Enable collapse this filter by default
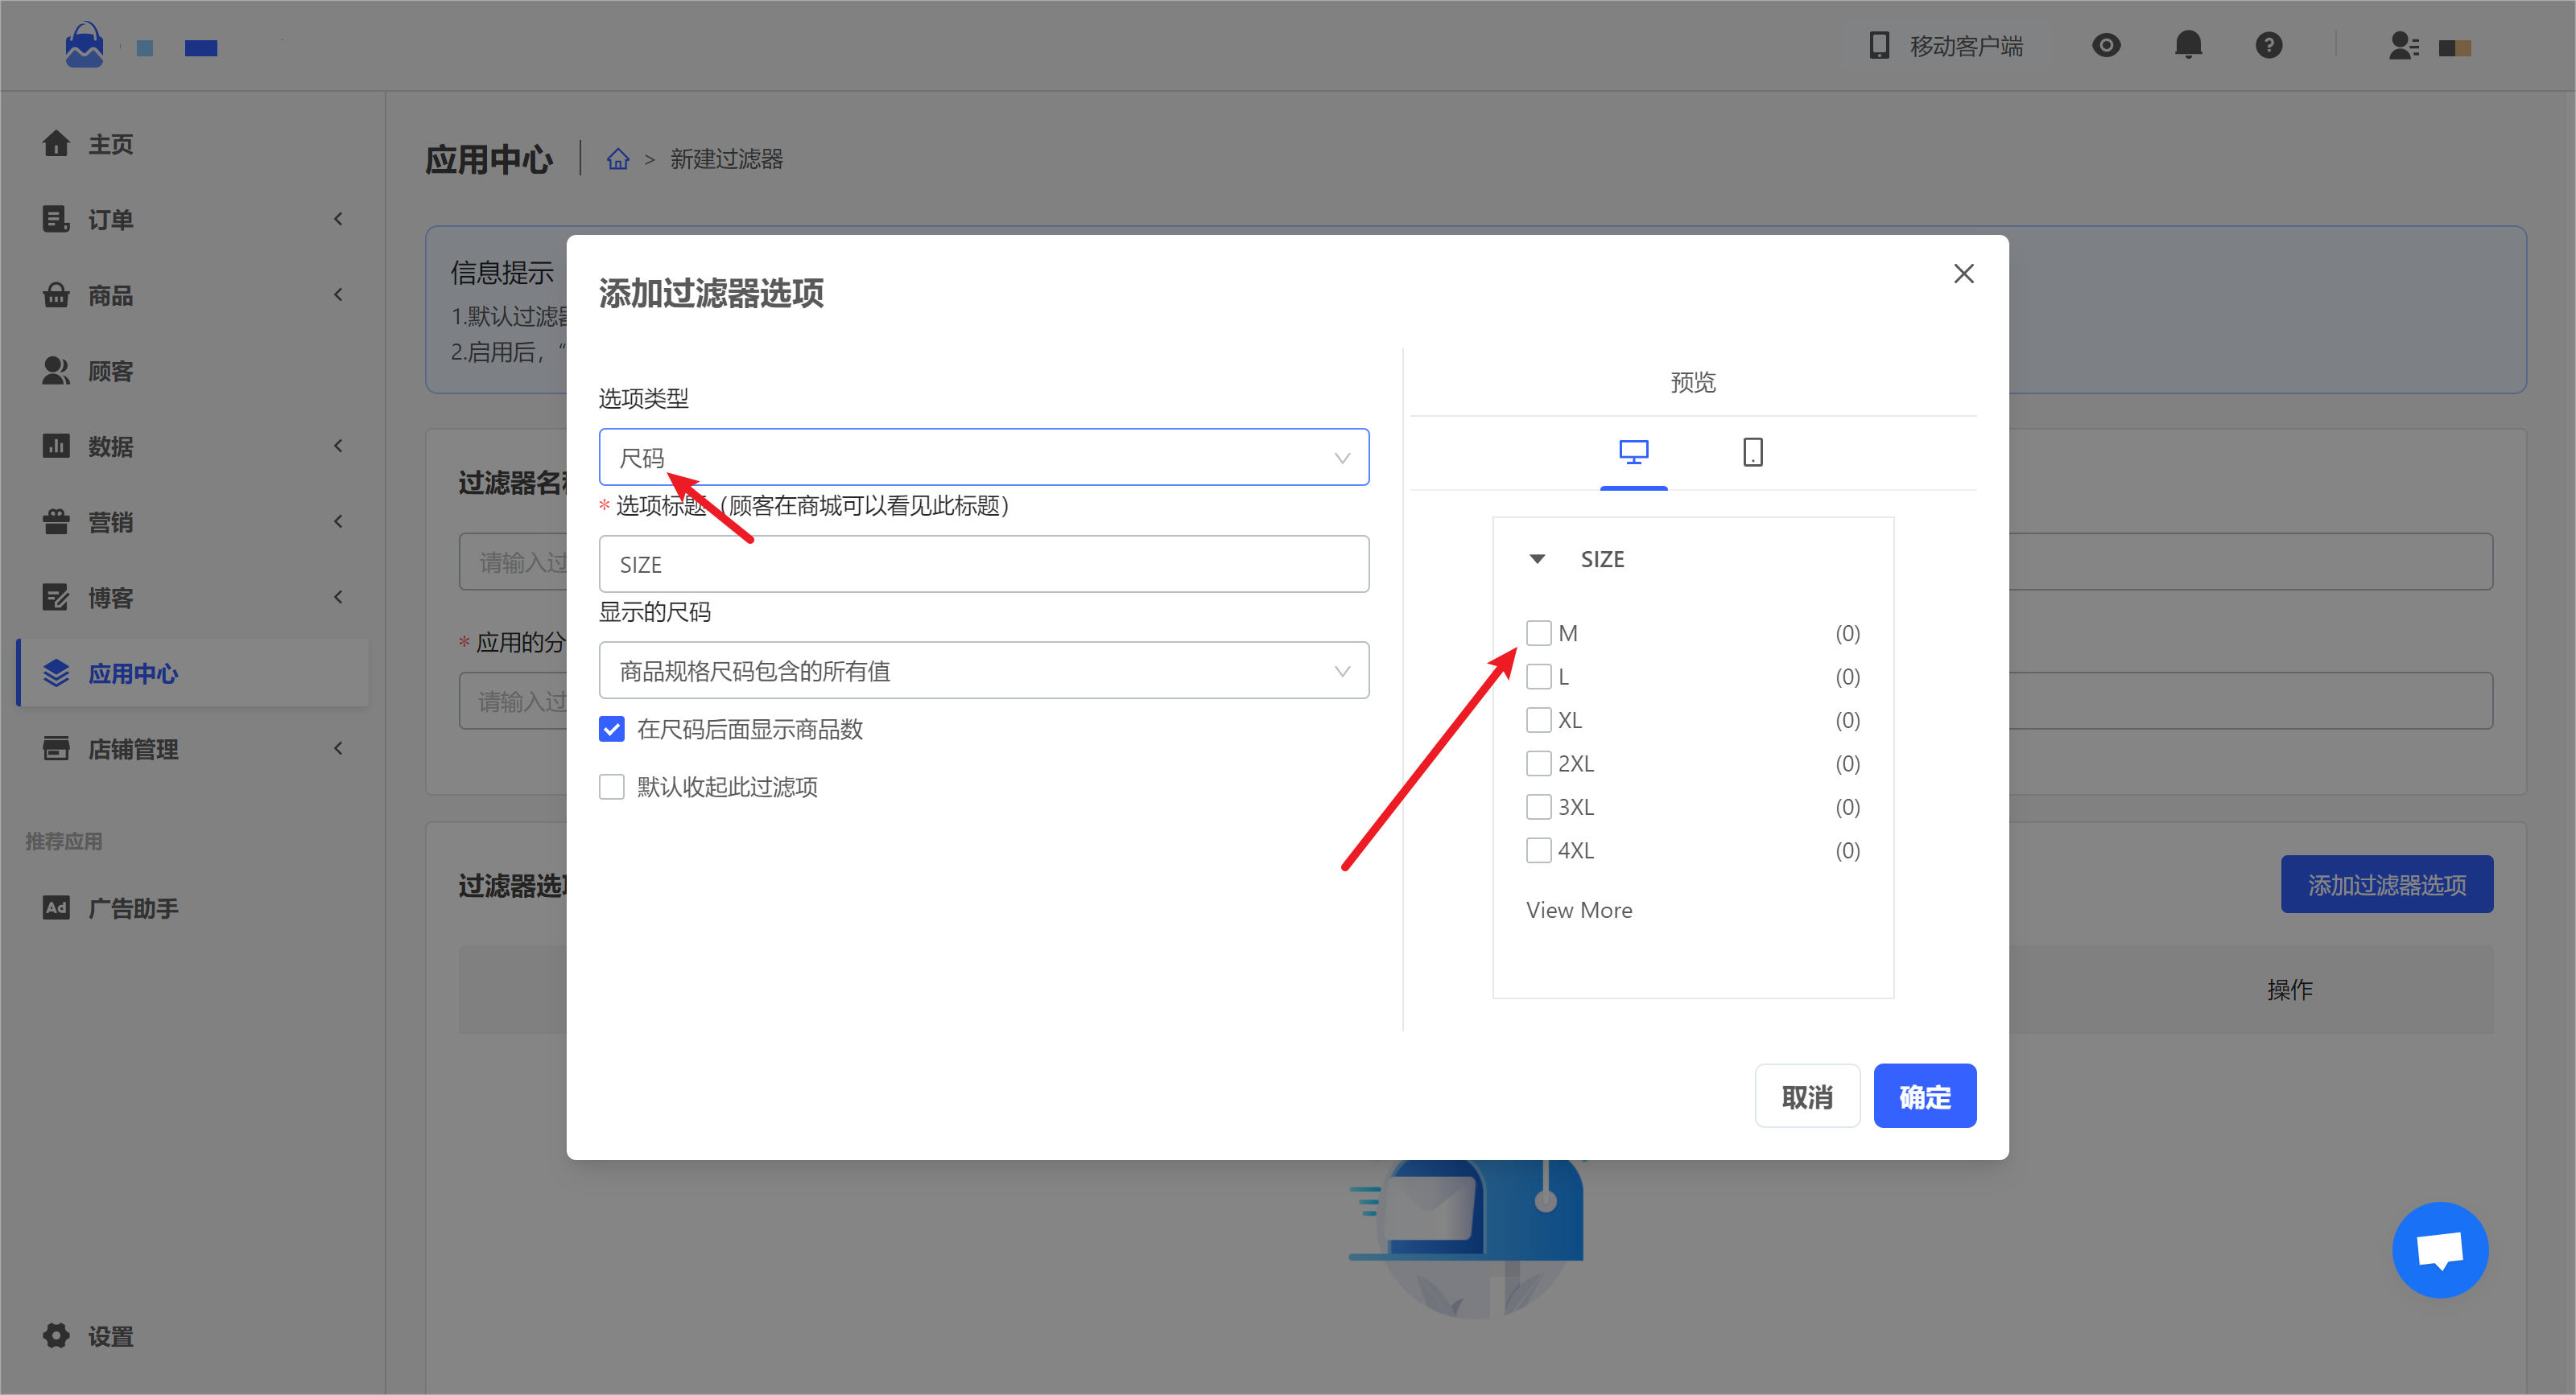The width and height of the screenshot is (2576, 1395). click(x=612, y=787)
